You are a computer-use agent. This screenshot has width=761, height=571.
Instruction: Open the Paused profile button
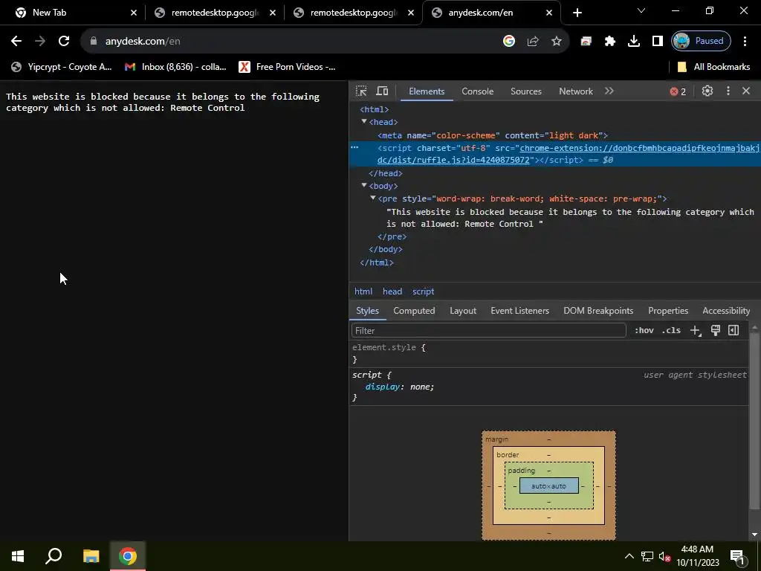701,42
